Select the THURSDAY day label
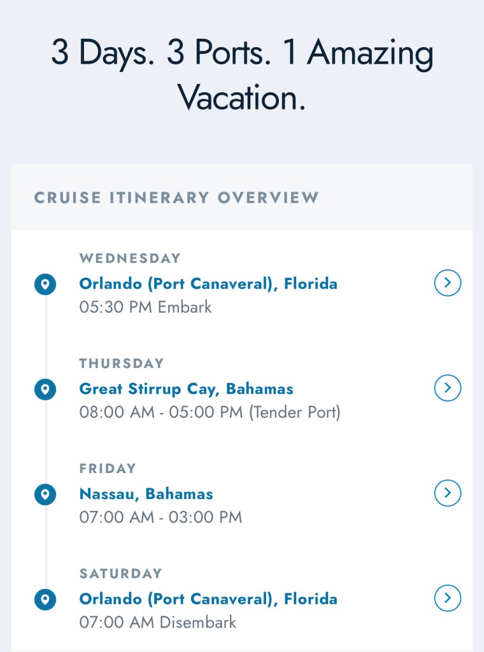This screenshot has height=652, width=484. pyautogui.click(x=122, y=364)
